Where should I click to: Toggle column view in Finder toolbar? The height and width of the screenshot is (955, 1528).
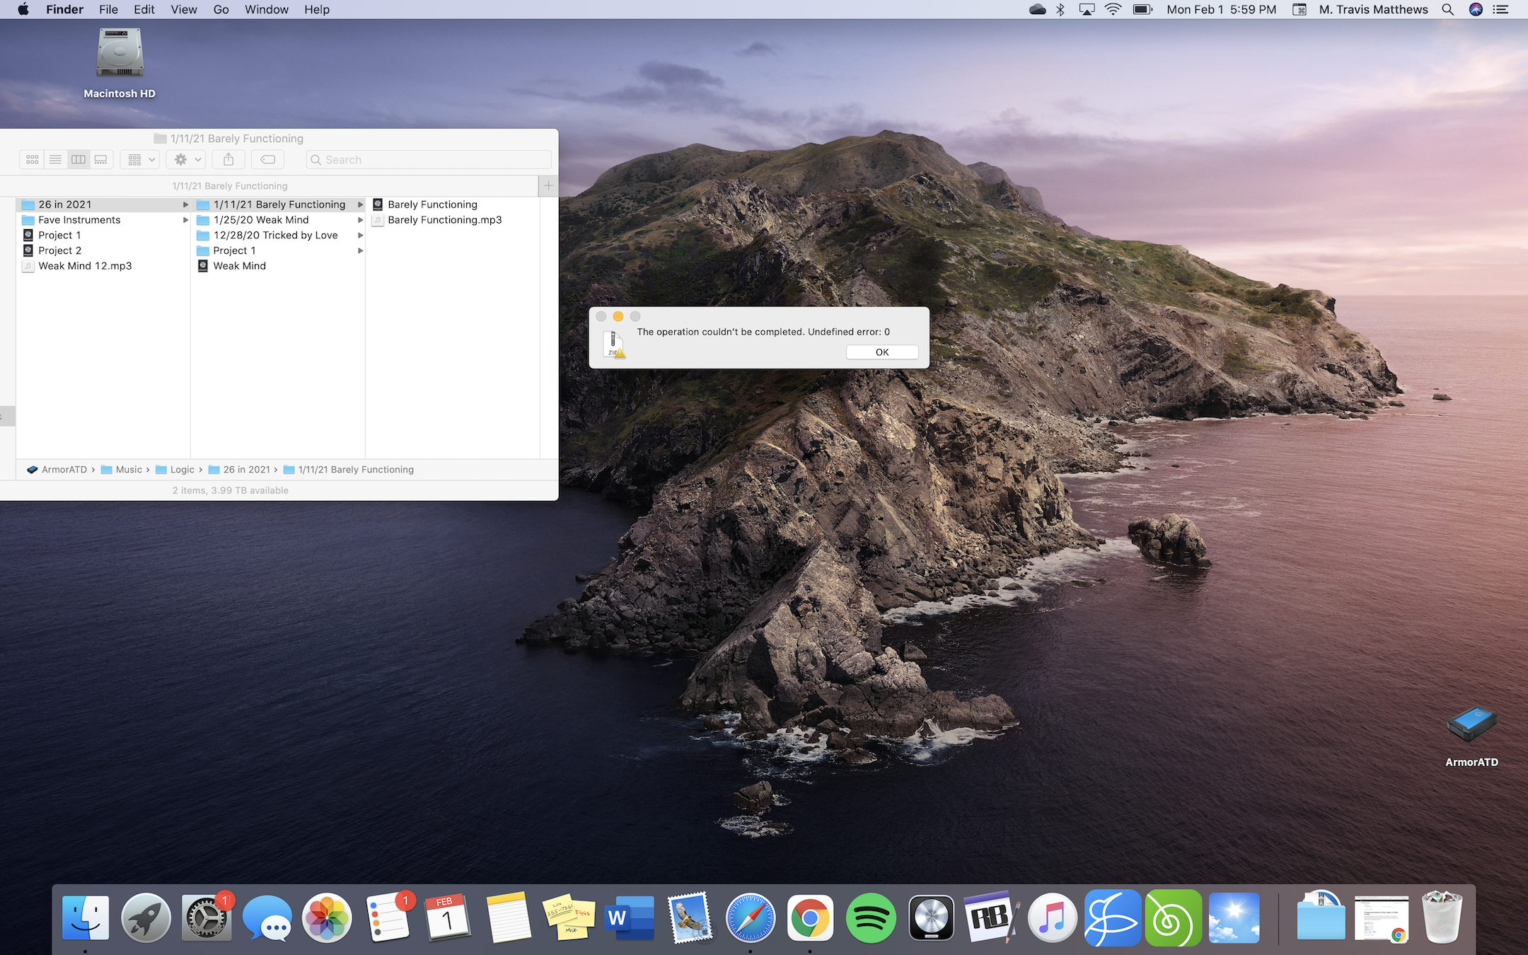pyautogui.click(x=79, y=160)
